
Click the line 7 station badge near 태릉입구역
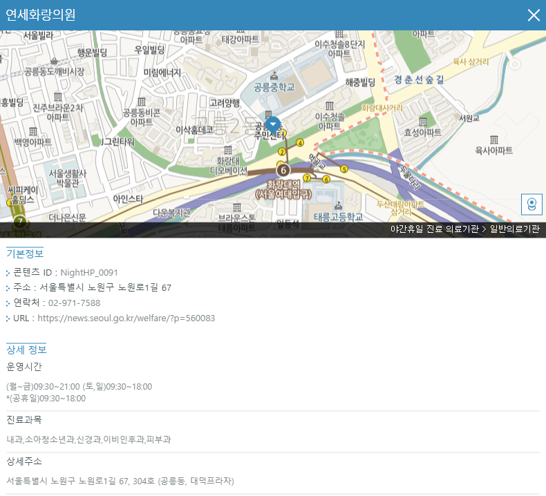tap(20, 222)
